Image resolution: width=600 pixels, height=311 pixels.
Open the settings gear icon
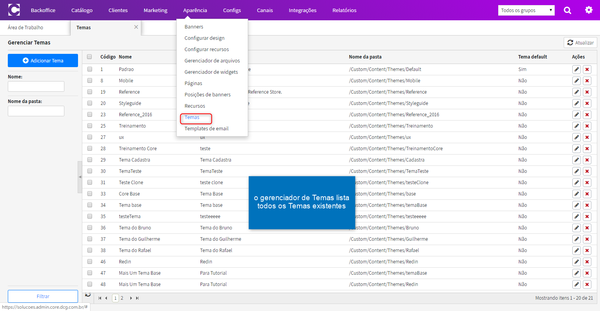tap(589, 10)
